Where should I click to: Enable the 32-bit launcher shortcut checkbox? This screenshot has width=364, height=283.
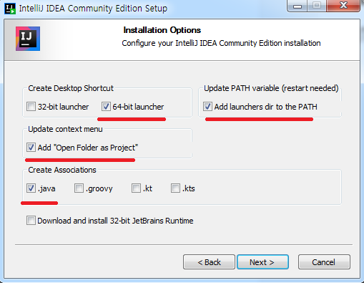click(x=31, y=106)
